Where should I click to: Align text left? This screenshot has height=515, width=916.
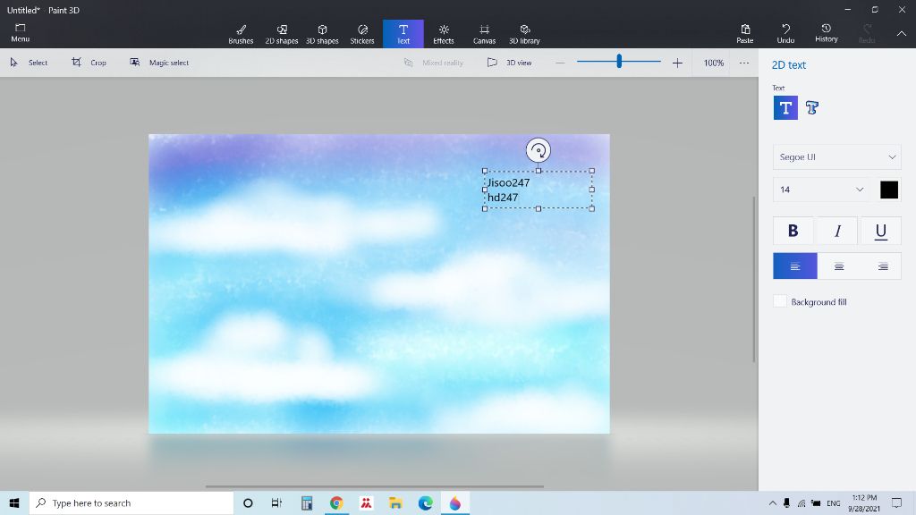(795, 266)
